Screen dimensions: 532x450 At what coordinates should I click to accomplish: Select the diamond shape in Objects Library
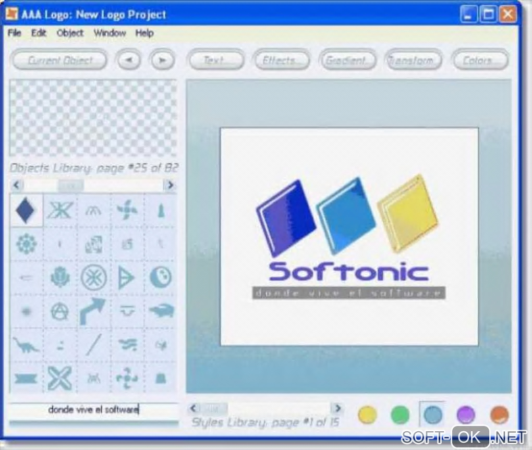click(x=26, y=210)
